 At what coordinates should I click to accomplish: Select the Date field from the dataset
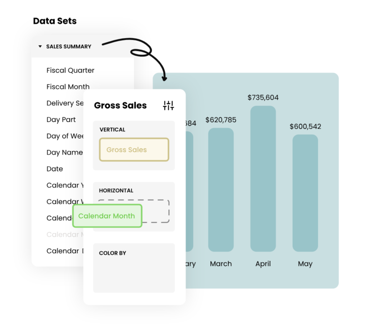(54, 169)
